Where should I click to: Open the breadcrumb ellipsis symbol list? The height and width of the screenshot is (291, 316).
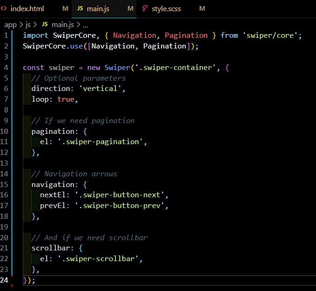(86, 26)
